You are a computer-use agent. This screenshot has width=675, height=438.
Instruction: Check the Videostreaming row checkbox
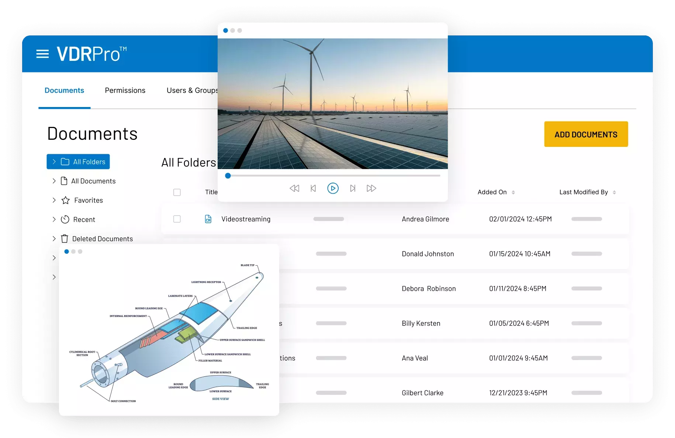tap(177, 219)
